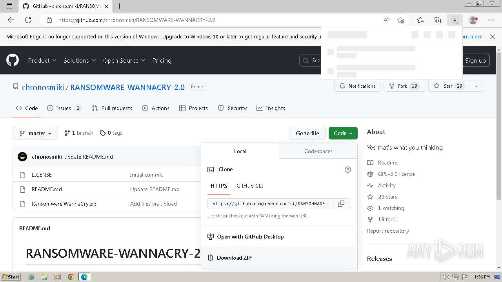Image resolution: width=502 pixels, height=282 pixels.
Task: Expand the Solutions menu
Action: pyautogui.click(x=80, y=60)
